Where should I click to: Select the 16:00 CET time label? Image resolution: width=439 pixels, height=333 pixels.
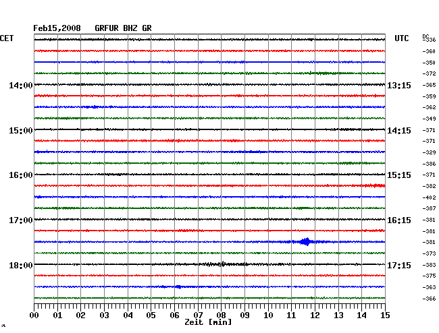click(x=21, y=175)
